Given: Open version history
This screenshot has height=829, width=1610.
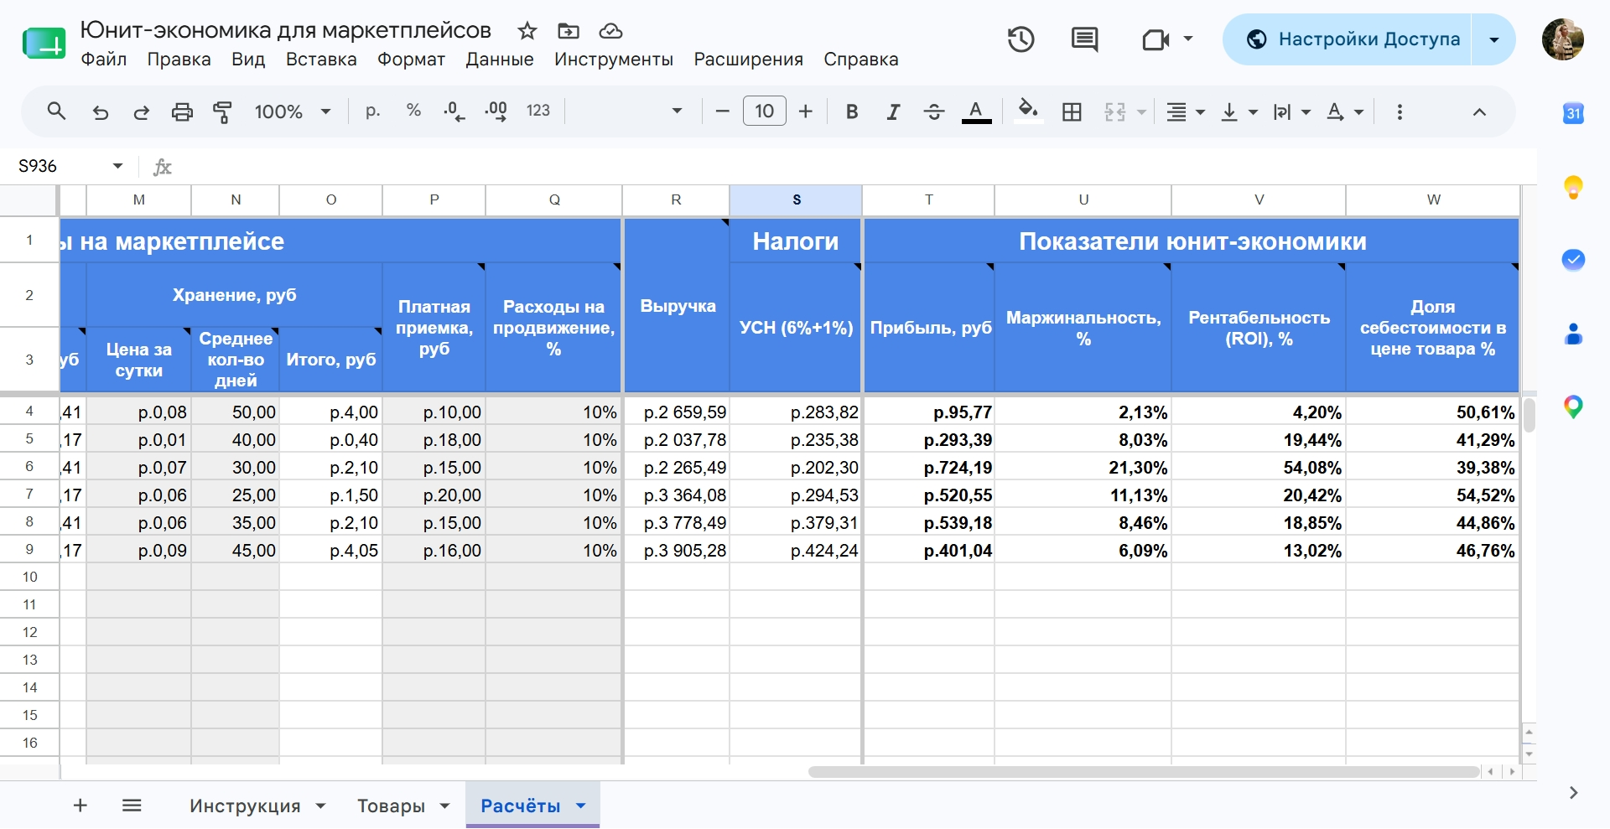Looking at the screenshot, I should [x=1021, y=39].
